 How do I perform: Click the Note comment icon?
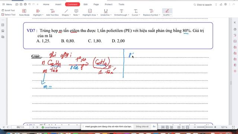pos(76,11)
